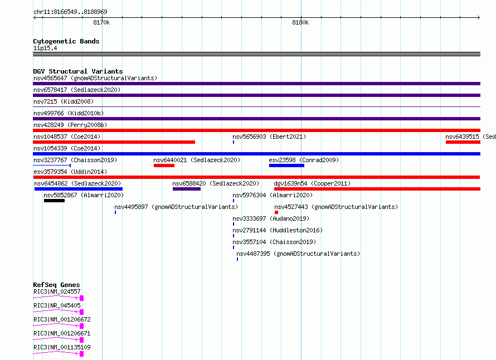This screenshot has width=496, height=360.
Task: Click the DGV Structural Variants track title
Action: tap(78, 71)
